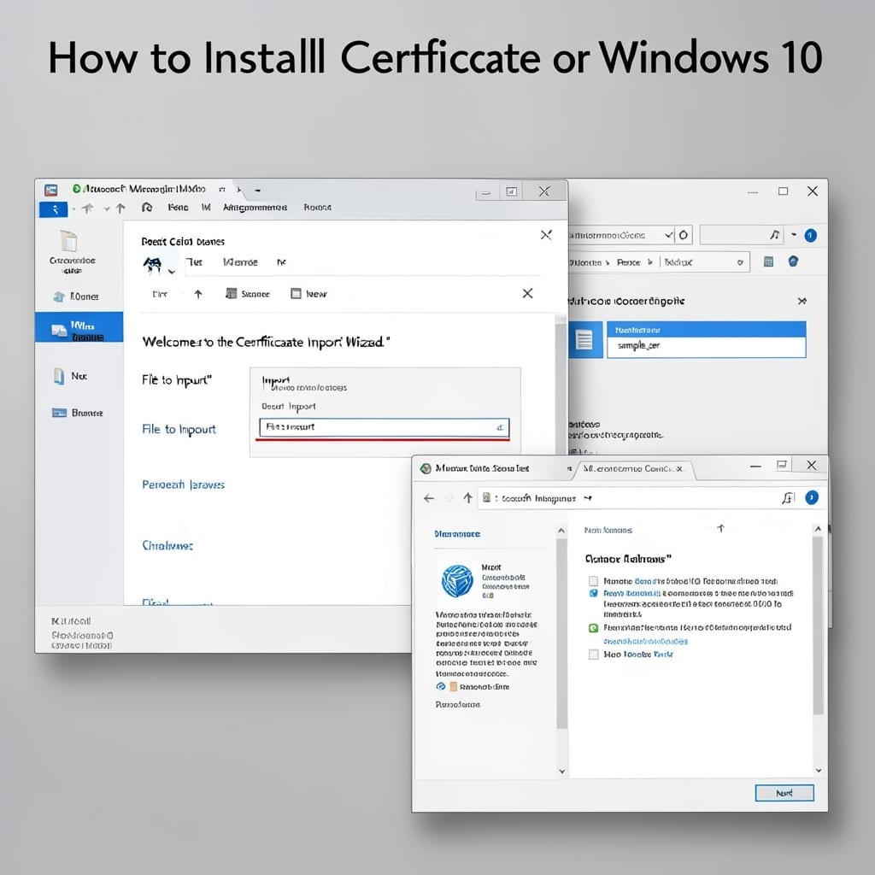Click the up arrow in the wizard toolbar
Viewport: 875px width, 875px height.
point(198,294)
